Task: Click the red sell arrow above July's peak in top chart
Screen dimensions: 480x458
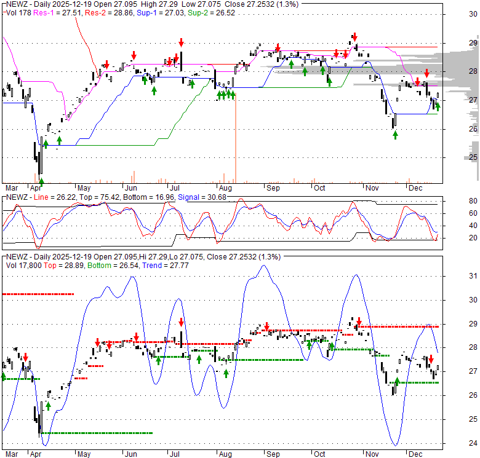Action: click(x=182, y=42)
